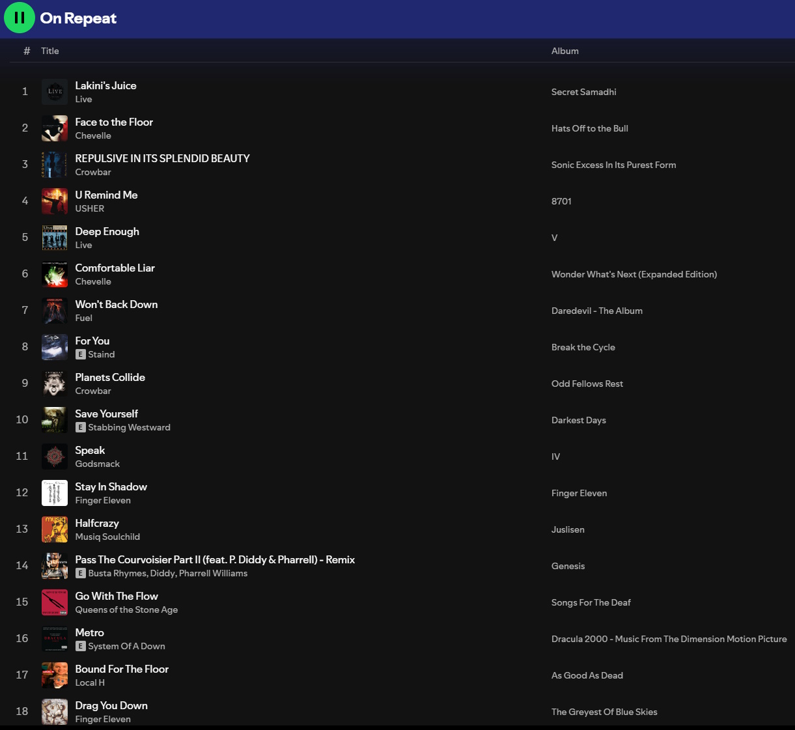This screenshot has height=730, width=795.
Task: Click Stay In Shadow album art
Action: 55,493
